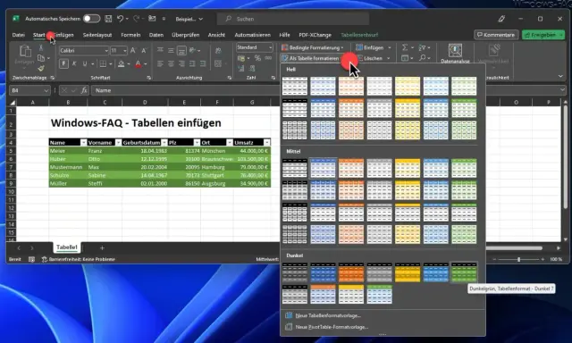This screenshot has width=572, height=343.
Task: Open the Datei menu
Action: pos(18,35)
